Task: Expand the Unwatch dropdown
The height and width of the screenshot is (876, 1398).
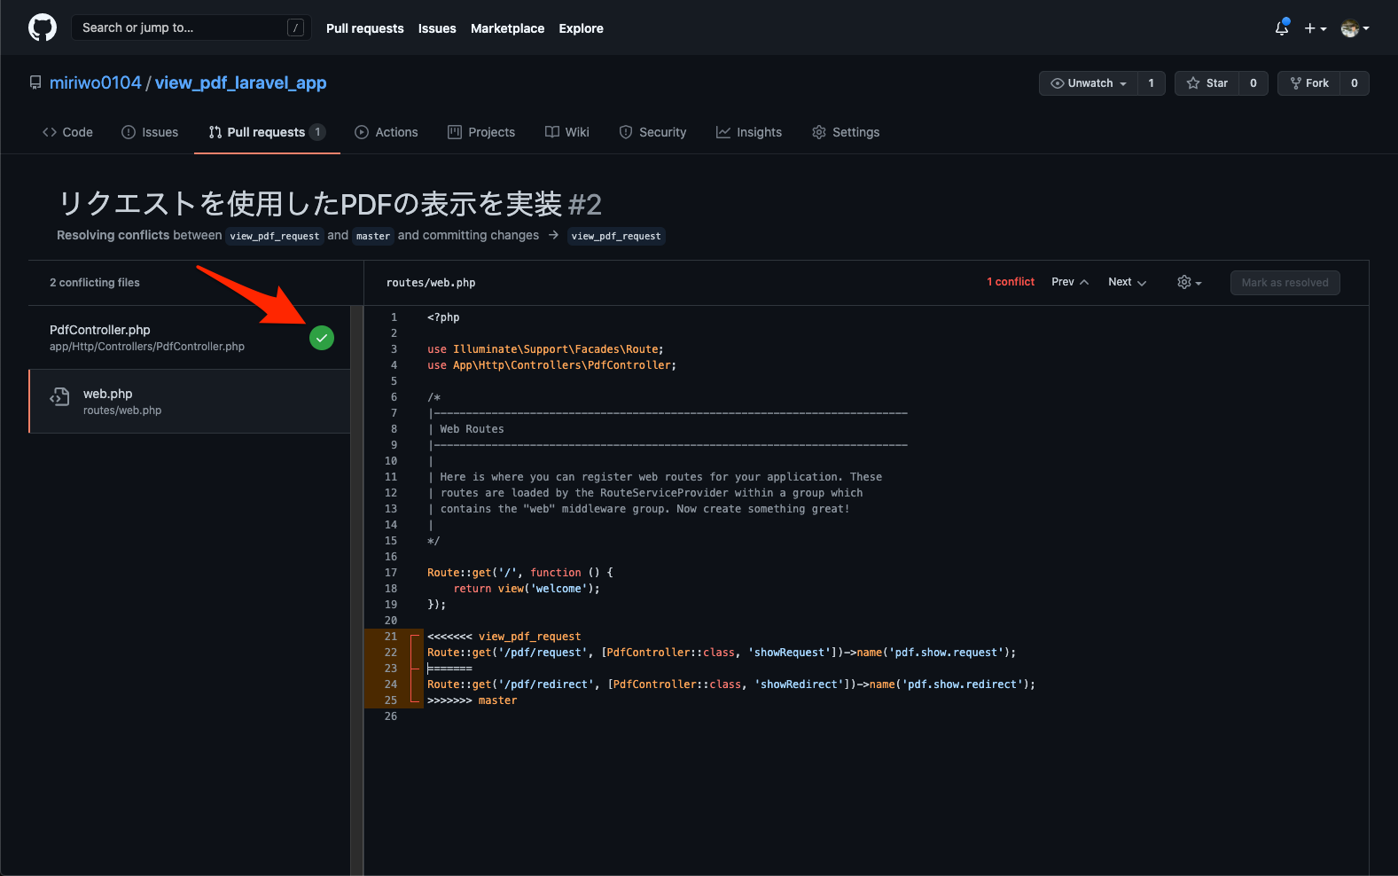Action: tap(1089, 83)
